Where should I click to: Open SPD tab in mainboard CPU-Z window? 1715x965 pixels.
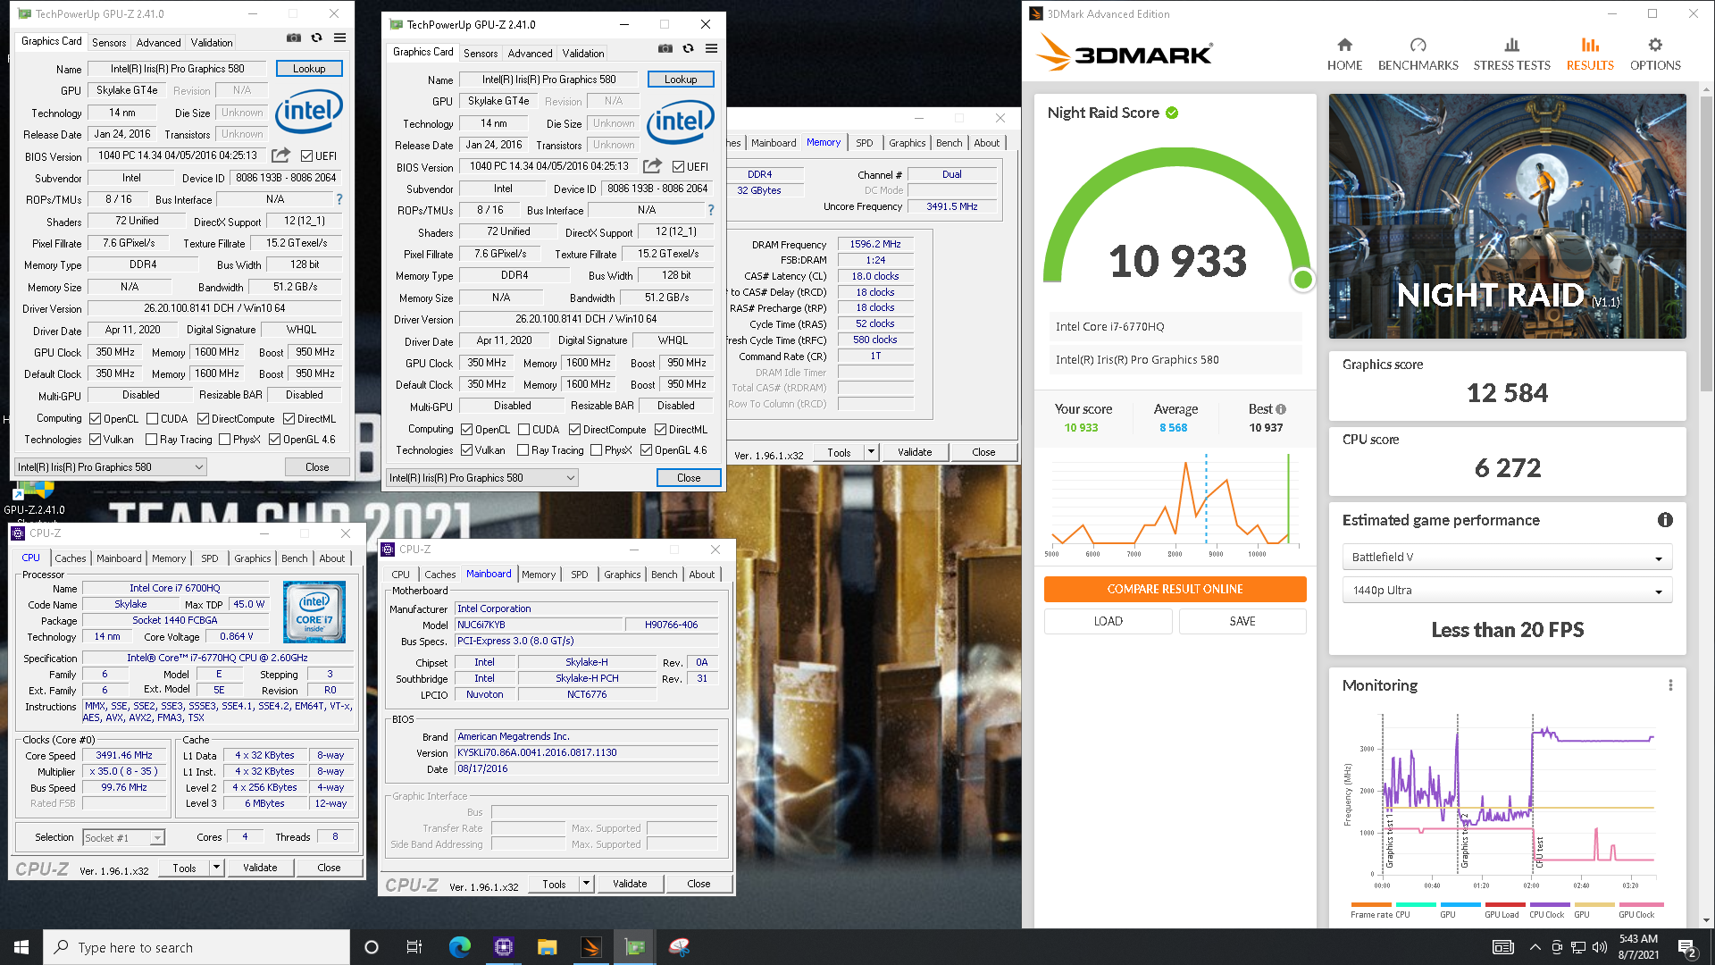579,575
